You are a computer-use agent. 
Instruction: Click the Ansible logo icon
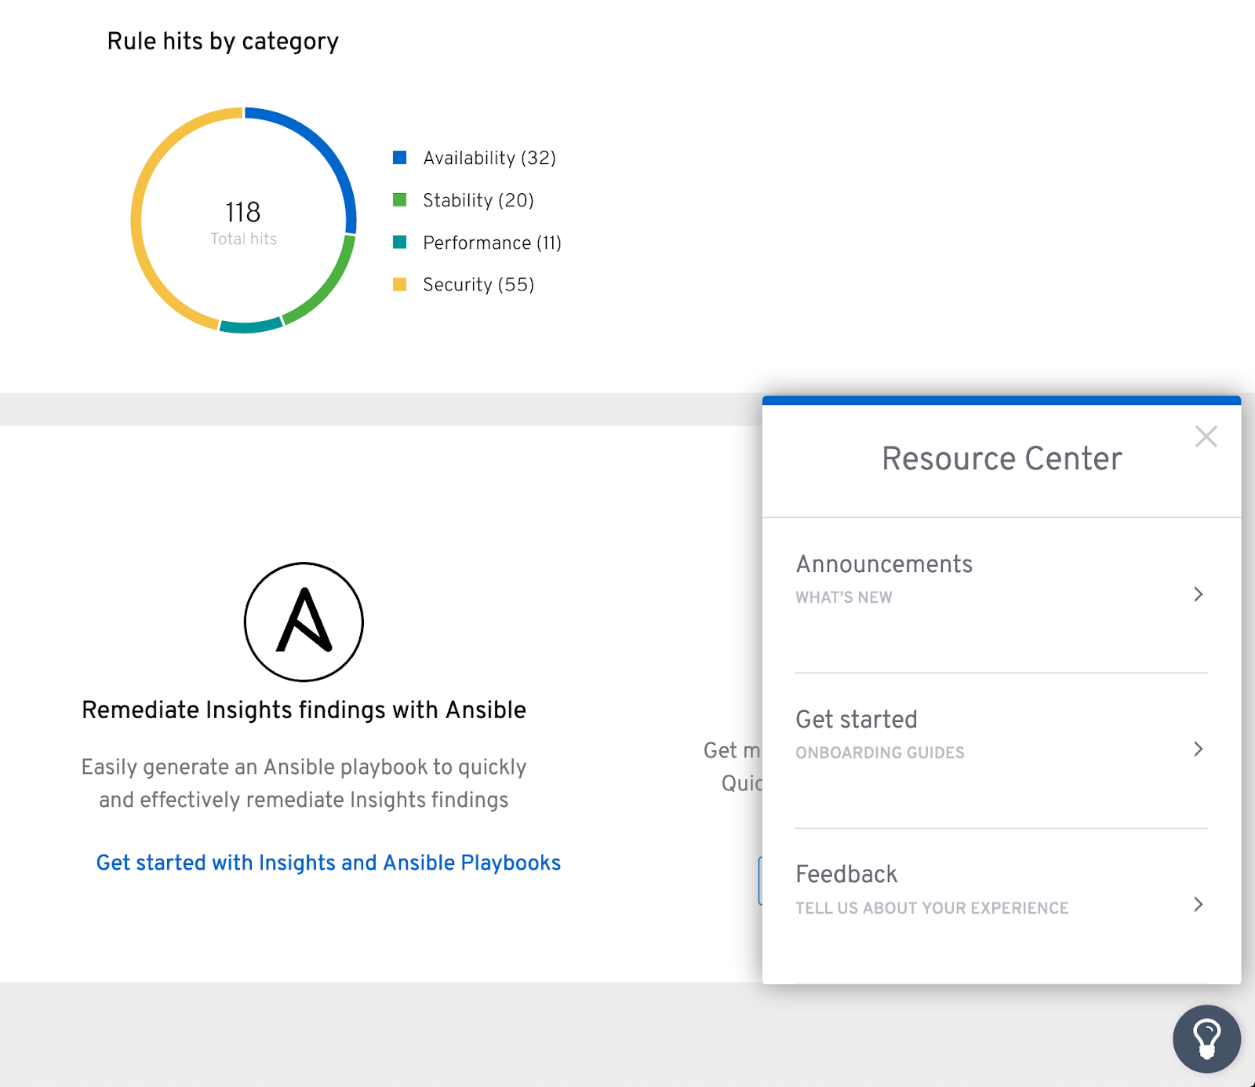click(304, 622)
